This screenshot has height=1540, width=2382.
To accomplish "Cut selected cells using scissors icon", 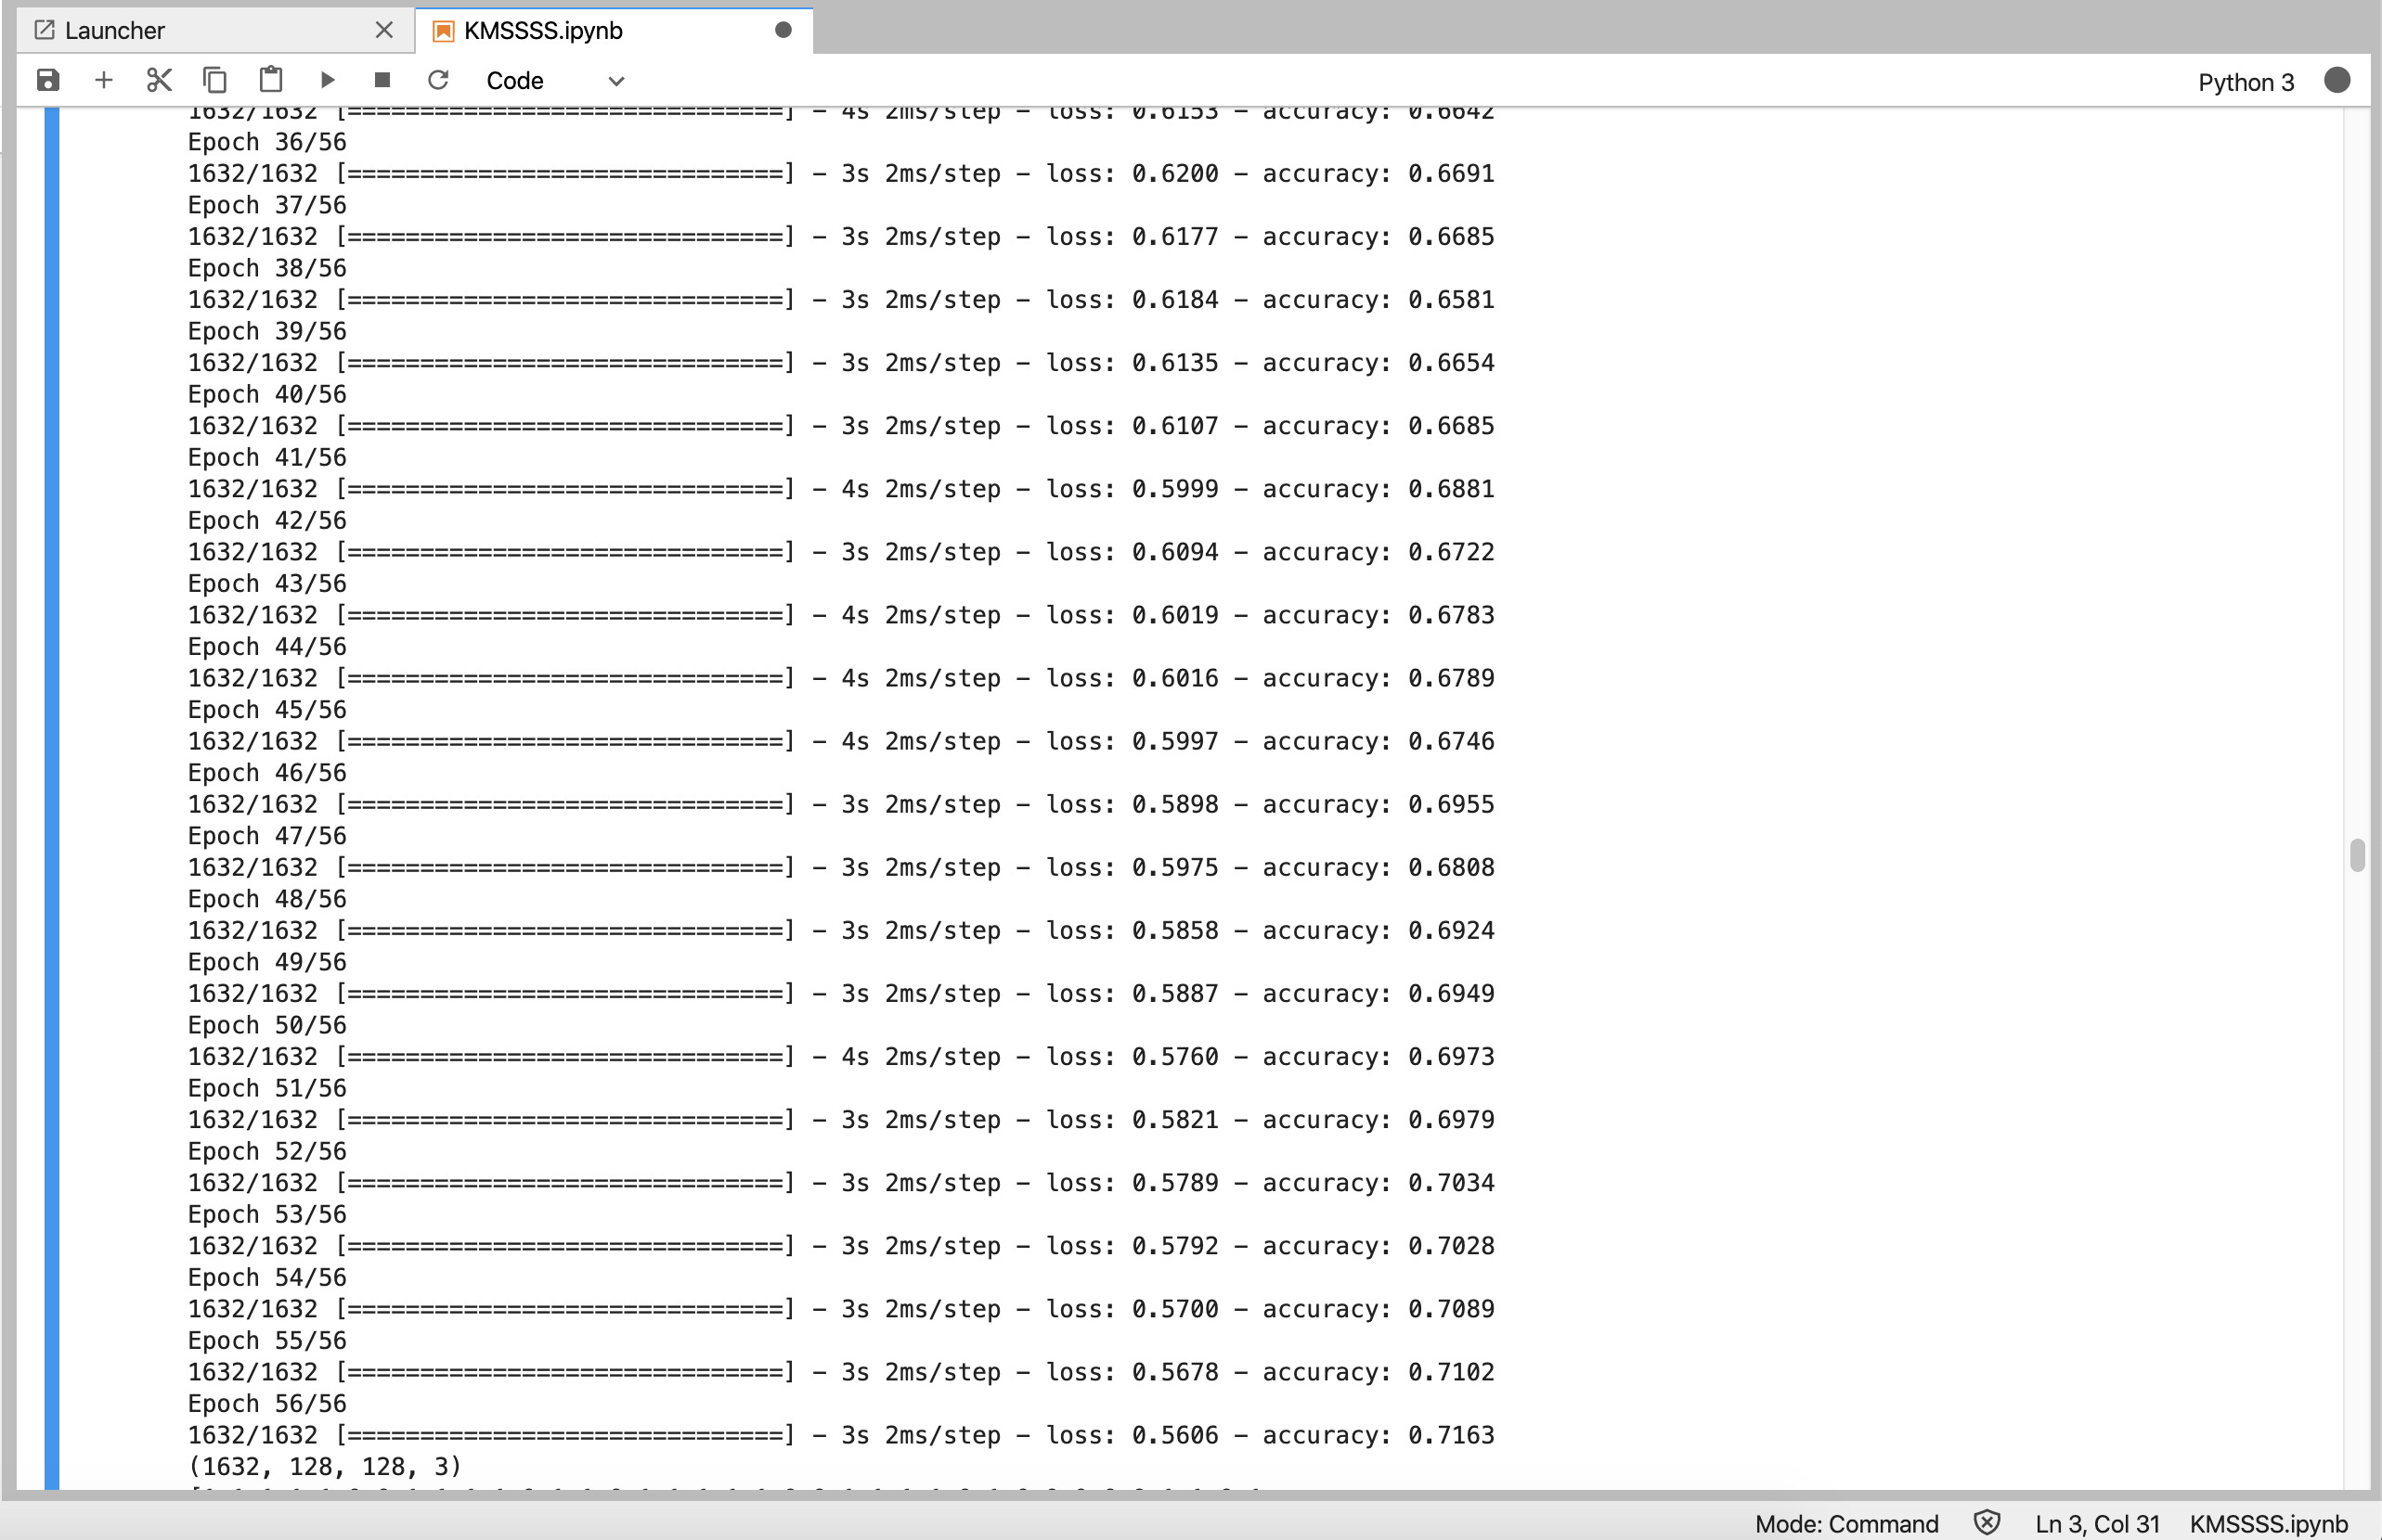I will pos(159,80).
